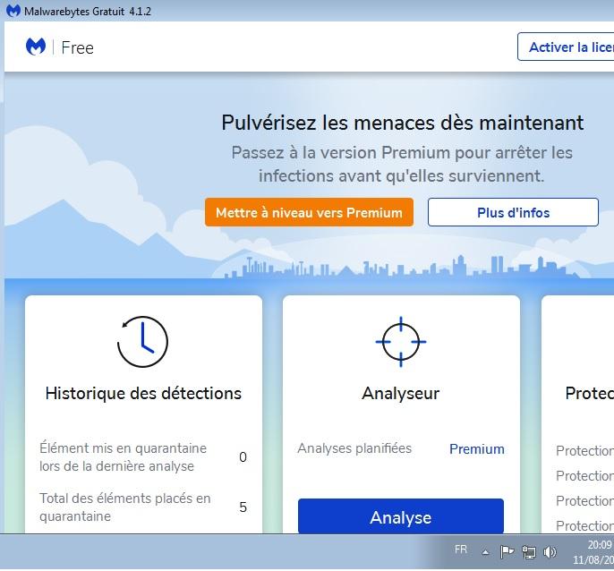Click Mettre à niveau vers Premium

[309, 212]
